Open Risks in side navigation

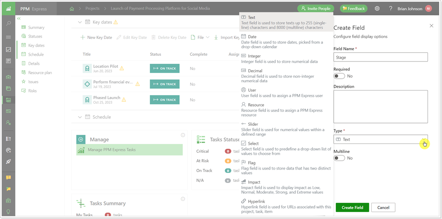(x=32, y=91)
